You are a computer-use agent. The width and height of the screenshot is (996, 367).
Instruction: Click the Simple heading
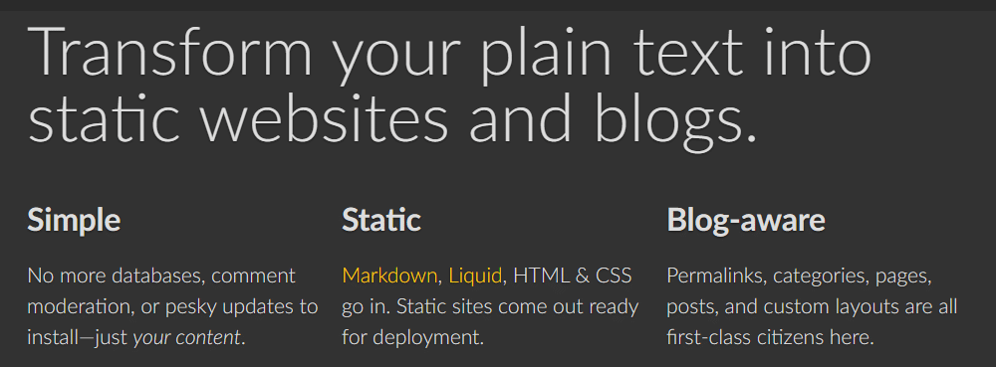click(74, 221)
